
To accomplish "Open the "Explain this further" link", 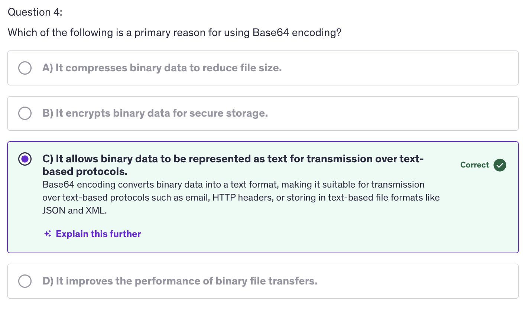I will point(98,234).
